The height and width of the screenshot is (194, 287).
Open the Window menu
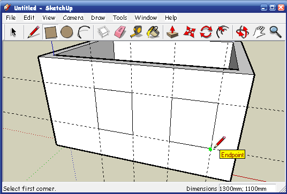146,18
